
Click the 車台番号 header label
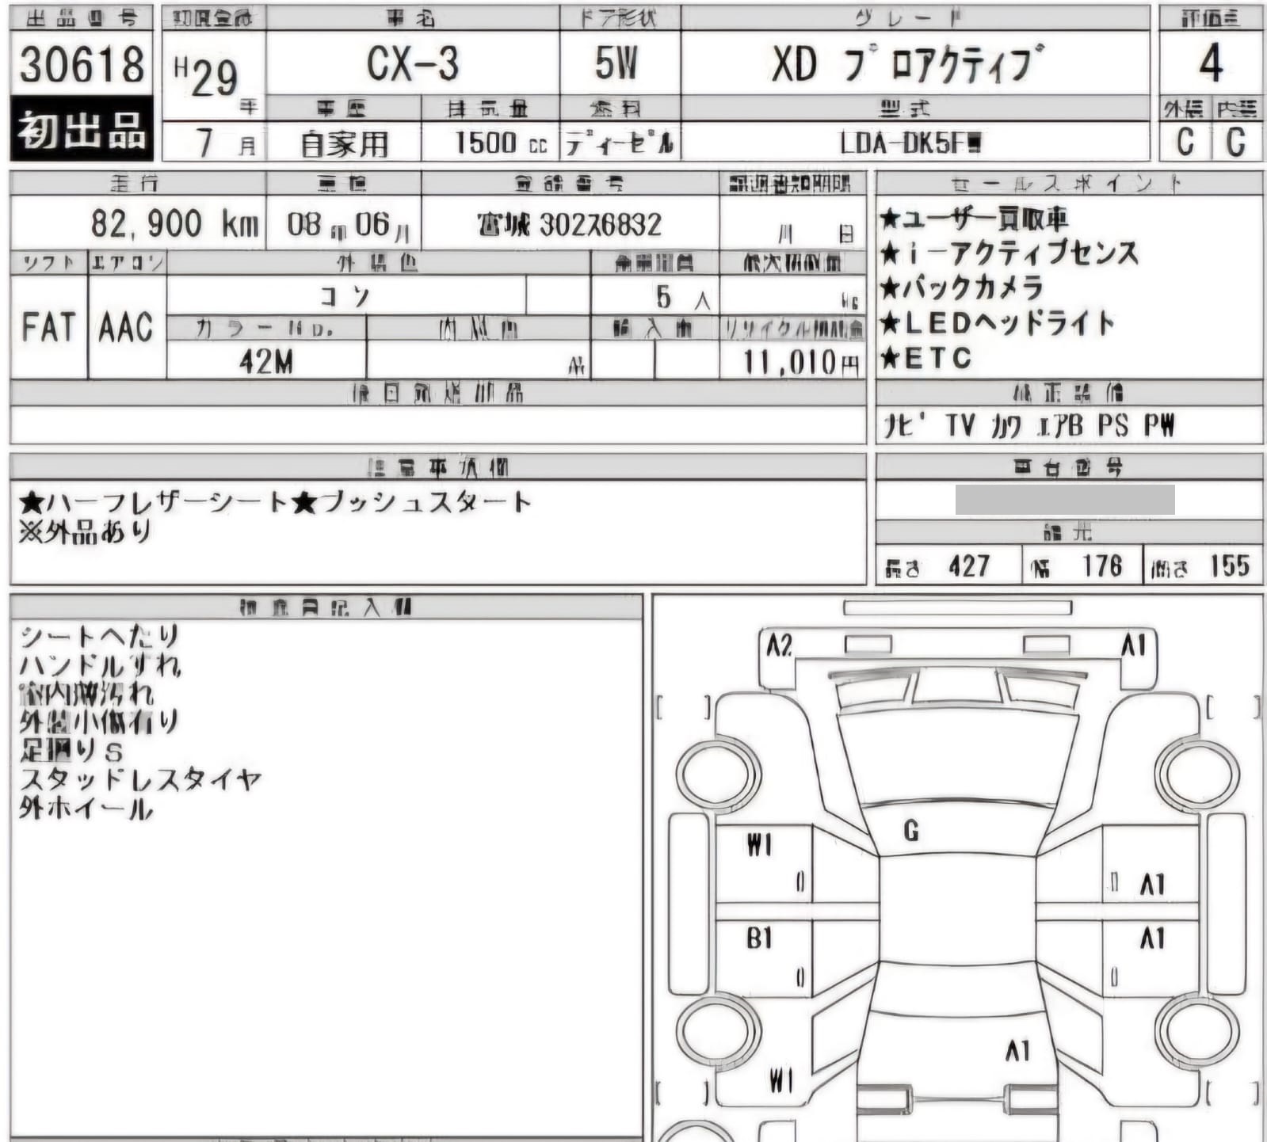(1068, 467)
